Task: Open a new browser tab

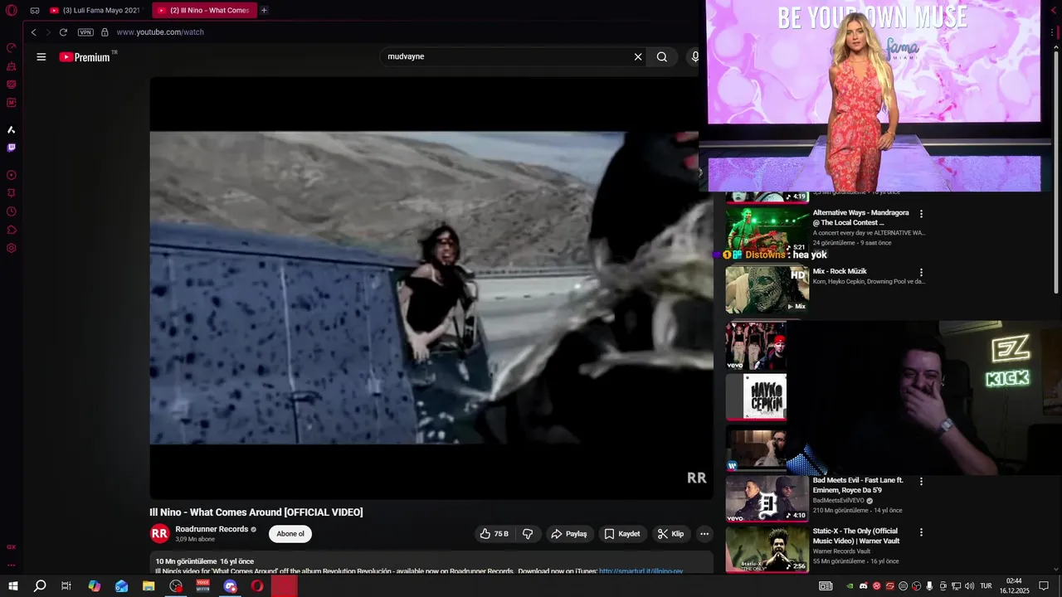Action: (264, 11)
